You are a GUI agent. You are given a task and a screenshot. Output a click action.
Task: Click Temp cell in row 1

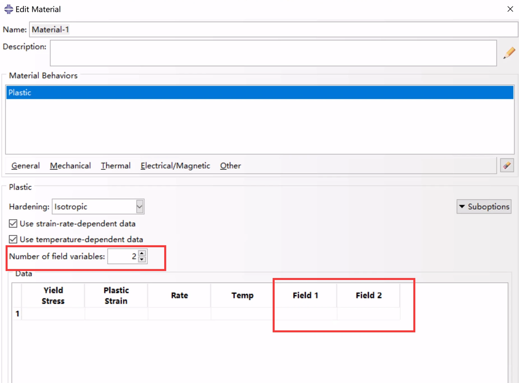(243, 313)
